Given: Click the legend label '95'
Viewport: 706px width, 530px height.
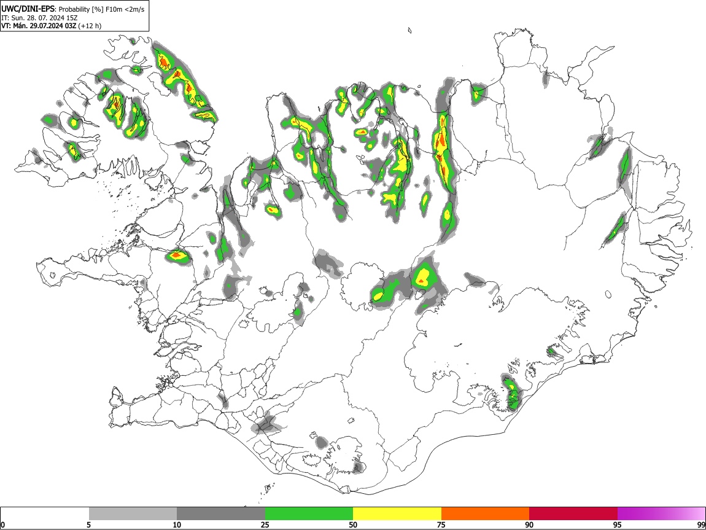Looking at the screenshot, I should click(x=618, y=524).
